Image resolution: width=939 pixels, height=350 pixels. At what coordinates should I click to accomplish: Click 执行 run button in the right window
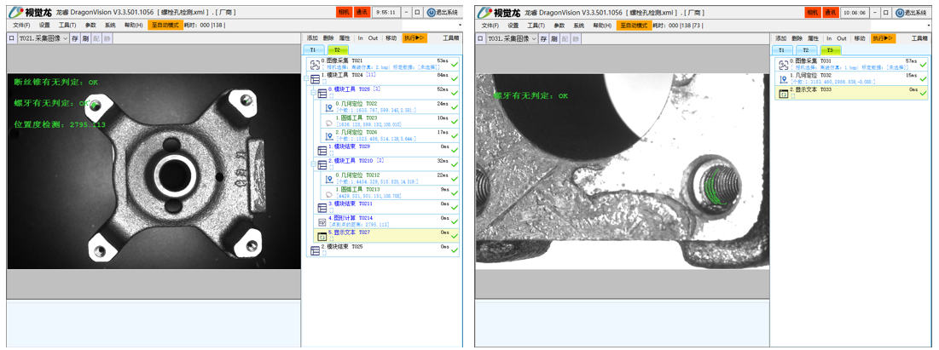[x=884, y=38]
